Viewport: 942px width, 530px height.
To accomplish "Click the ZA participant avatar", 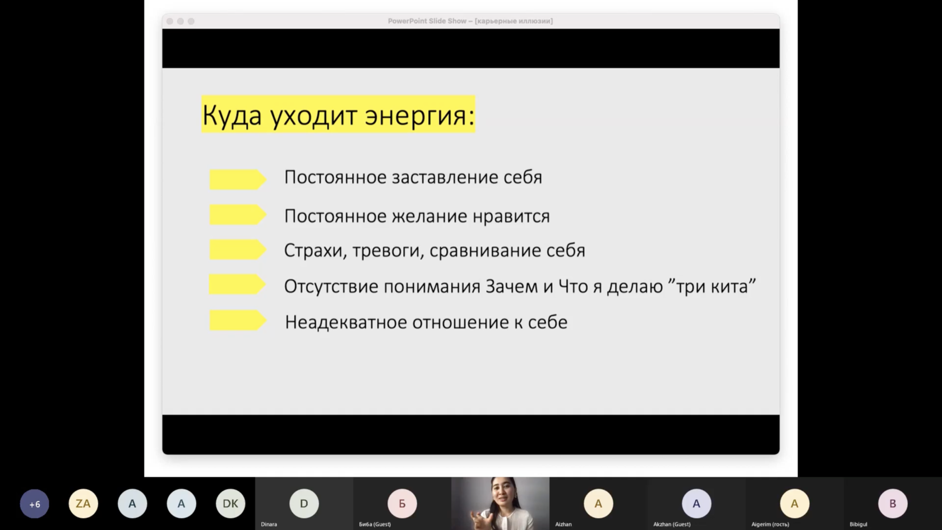I will click(83, 504).
